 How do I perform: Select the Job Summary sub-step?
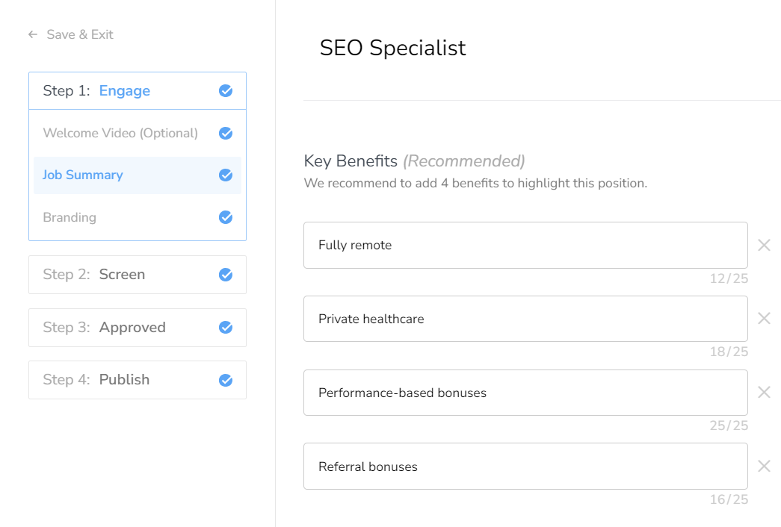coord(83,175)
